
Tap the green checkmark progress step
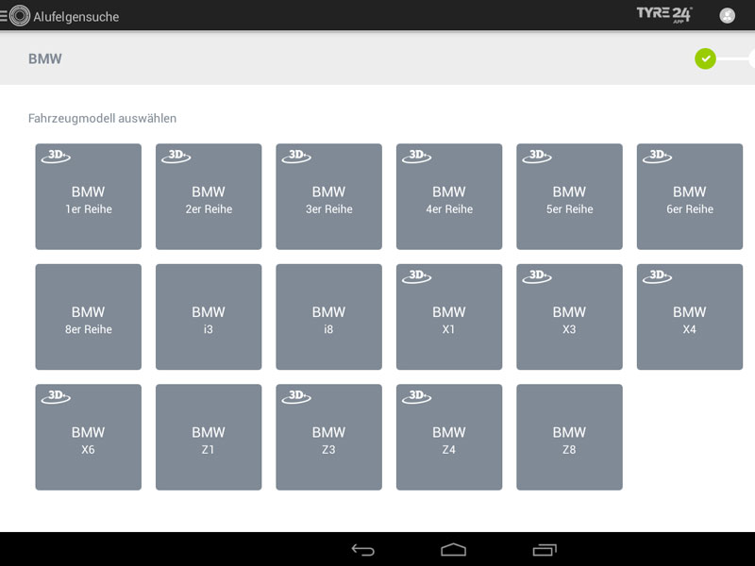coord(705,59)
